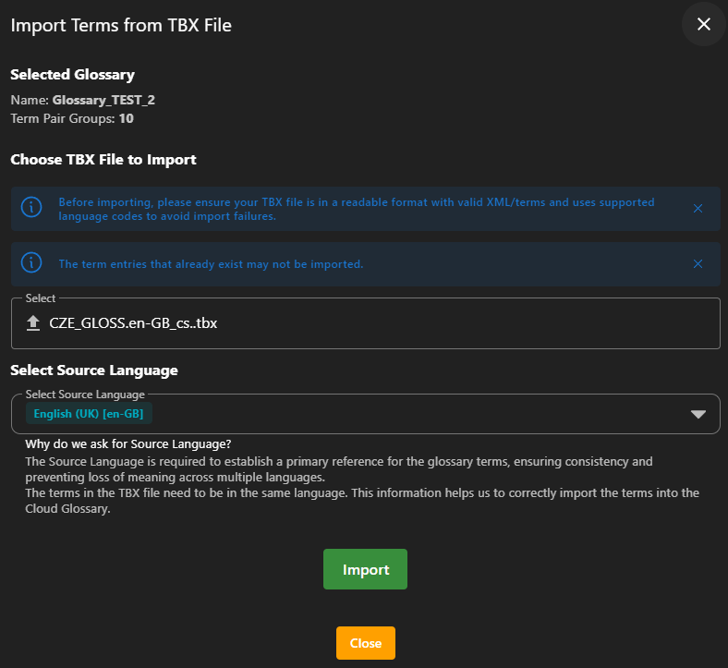728x668 pixels.
Task: Click the info icon beside TBX format warning
Action: 31,208
